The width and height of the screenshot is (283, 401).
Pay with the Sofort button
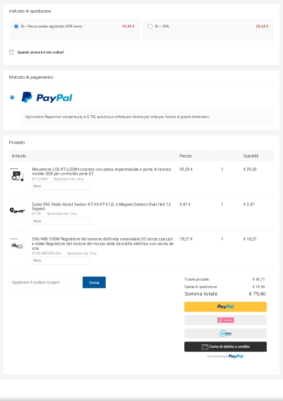[x=225, y=320]
